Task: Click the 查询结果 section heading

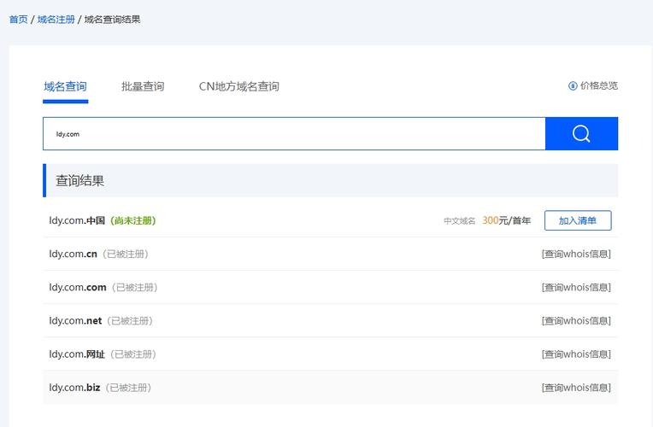Action: (x=80, y=181)
